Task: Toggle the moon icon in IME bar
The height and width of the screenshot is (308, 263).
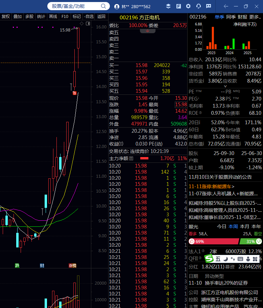Action: coord(225,259)
